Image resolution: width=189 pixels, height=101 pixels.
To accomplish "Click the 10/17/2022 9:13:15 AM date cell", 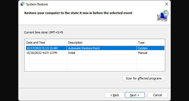I will tap(42, 48).
